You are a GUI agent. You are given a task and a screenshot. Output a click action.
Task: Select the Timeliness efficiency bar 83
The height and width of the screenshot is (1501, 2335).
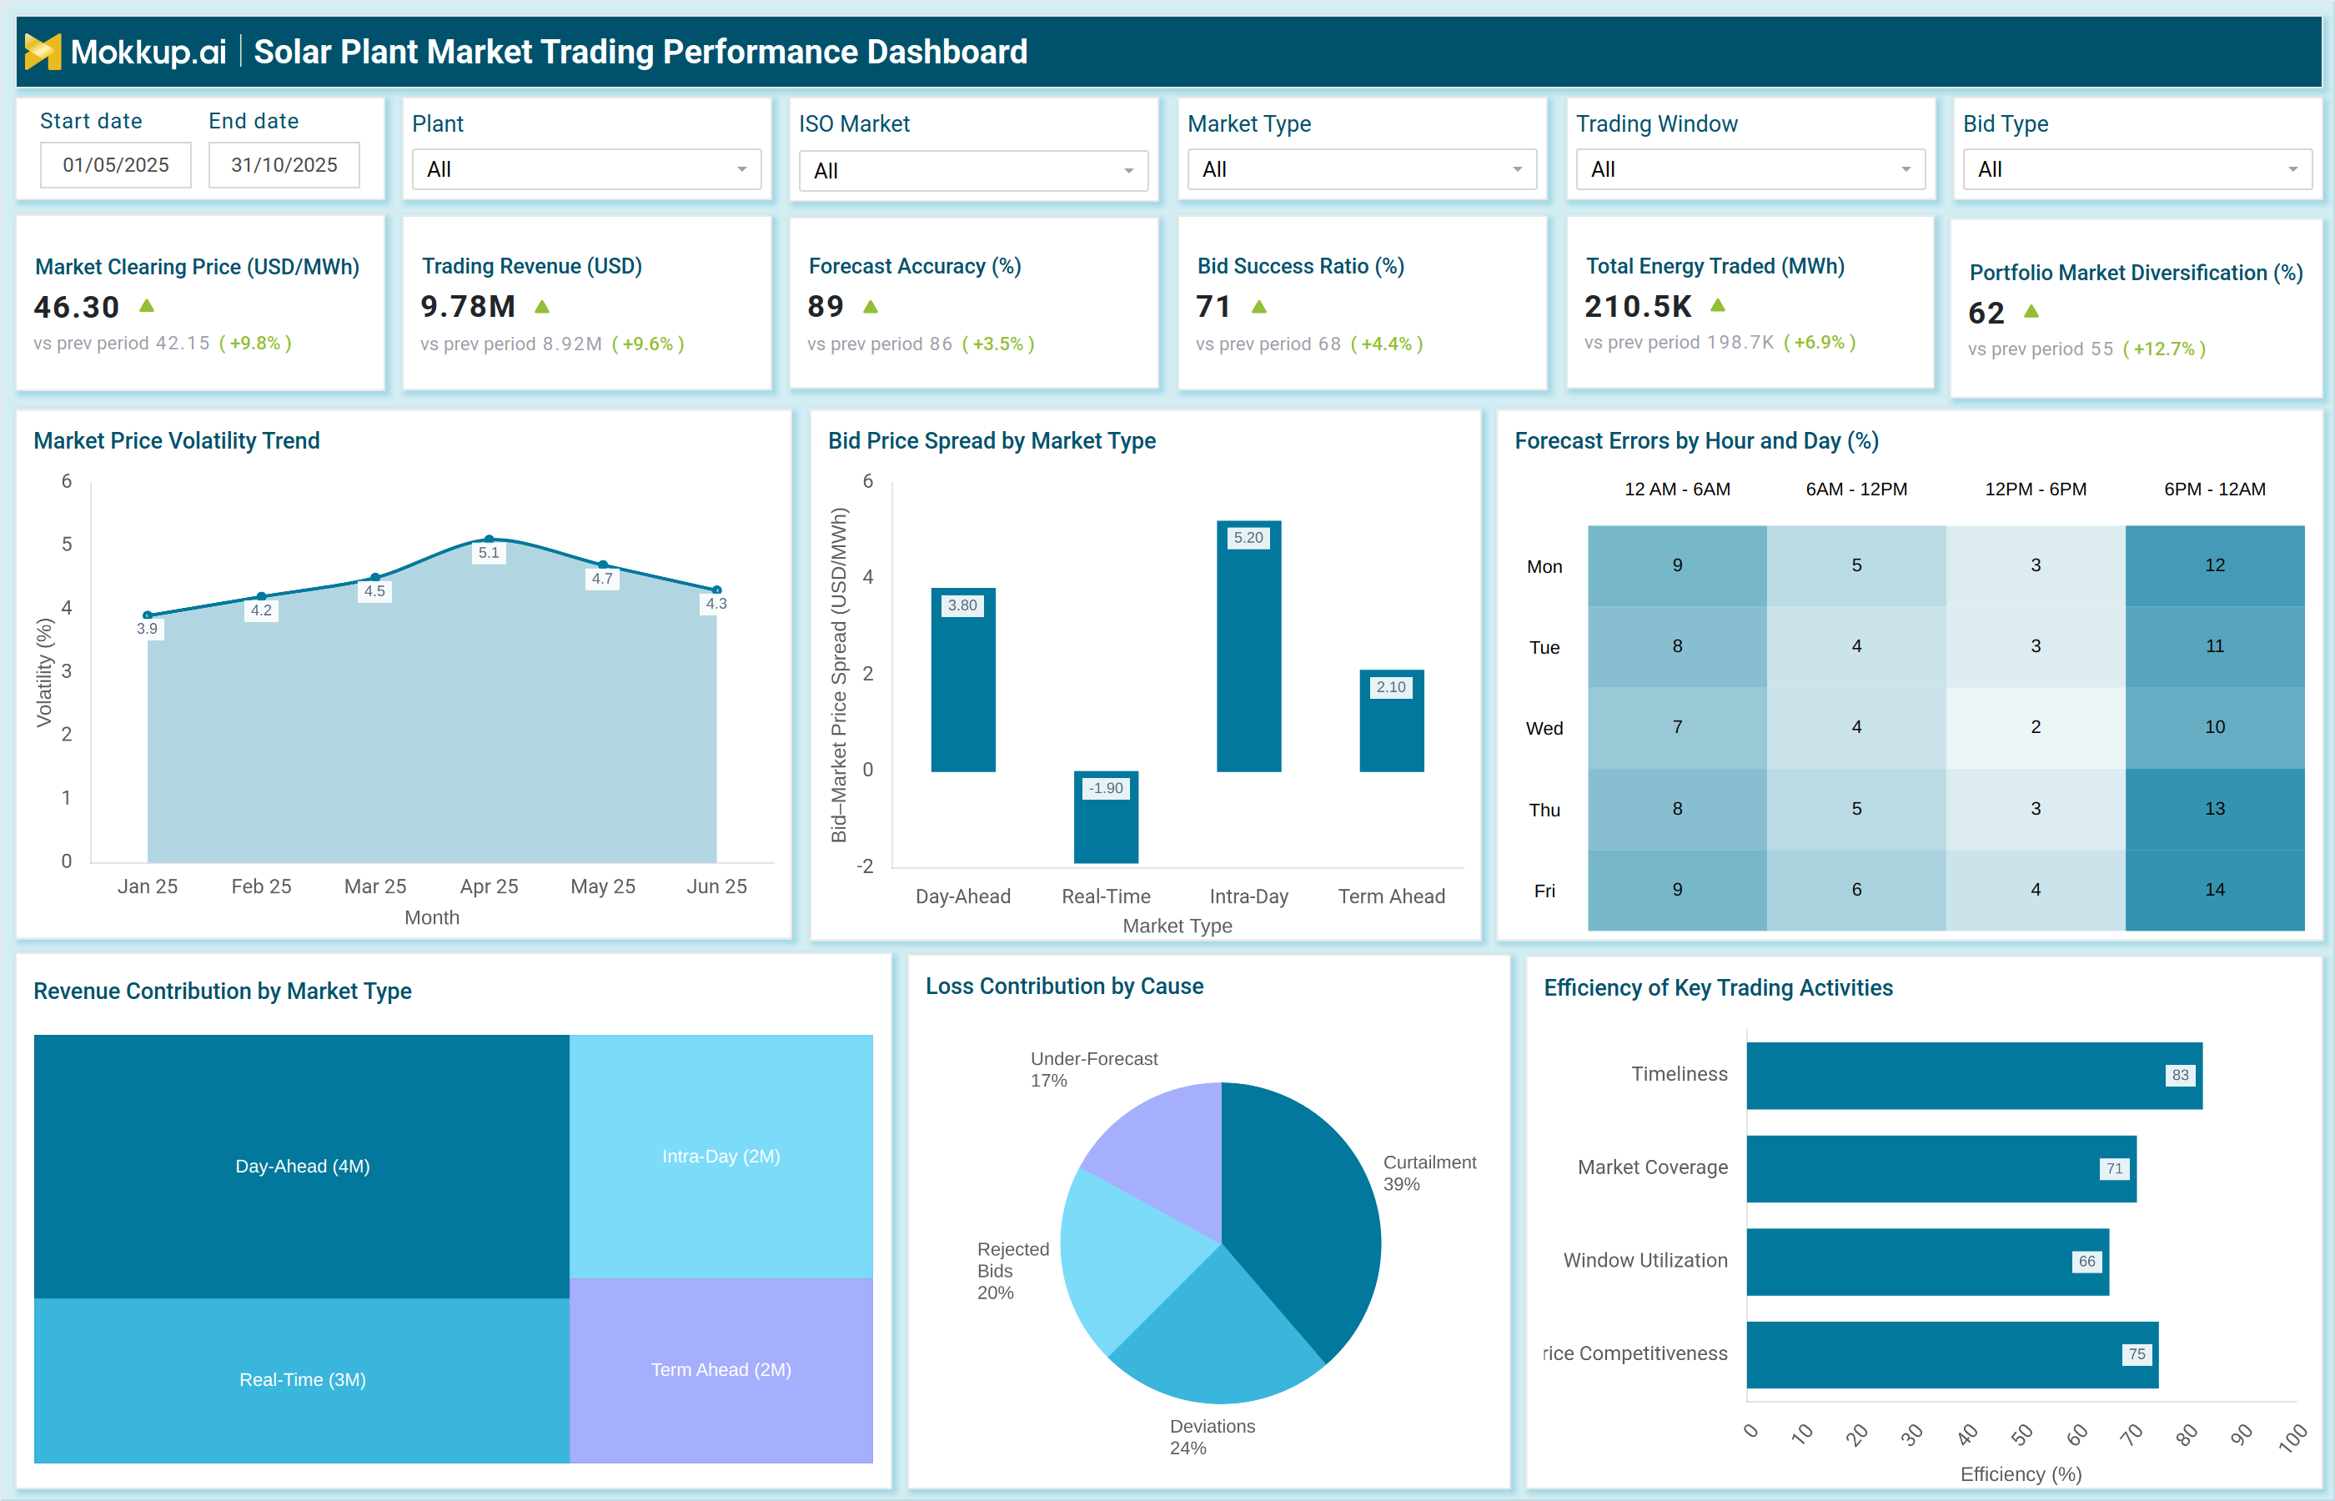(x=1975, y=1075)
